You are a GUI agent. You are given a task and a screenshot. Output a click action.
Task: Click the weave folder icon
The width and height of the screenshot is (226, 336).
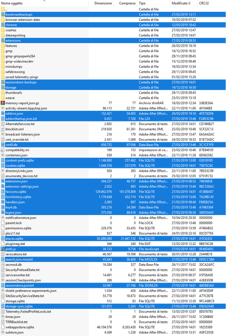point(3,98)
